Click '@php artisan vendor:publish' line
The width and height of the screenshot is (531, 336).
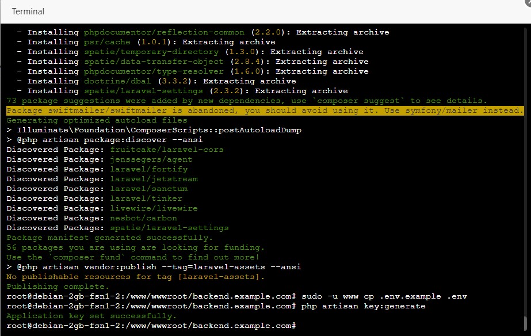pyautogui.click(x=154, y=267)
